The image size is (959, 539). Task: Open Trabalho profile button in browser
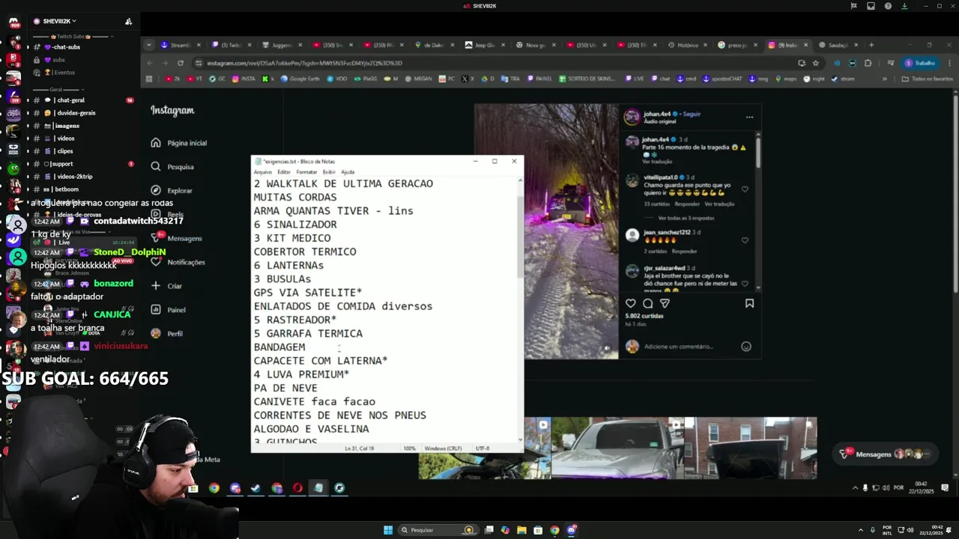[x=920, y=63]
